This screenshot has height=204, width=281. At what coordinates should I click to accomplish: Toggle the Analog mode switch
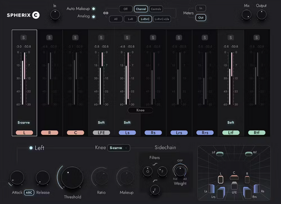click(x=94, y=17)
